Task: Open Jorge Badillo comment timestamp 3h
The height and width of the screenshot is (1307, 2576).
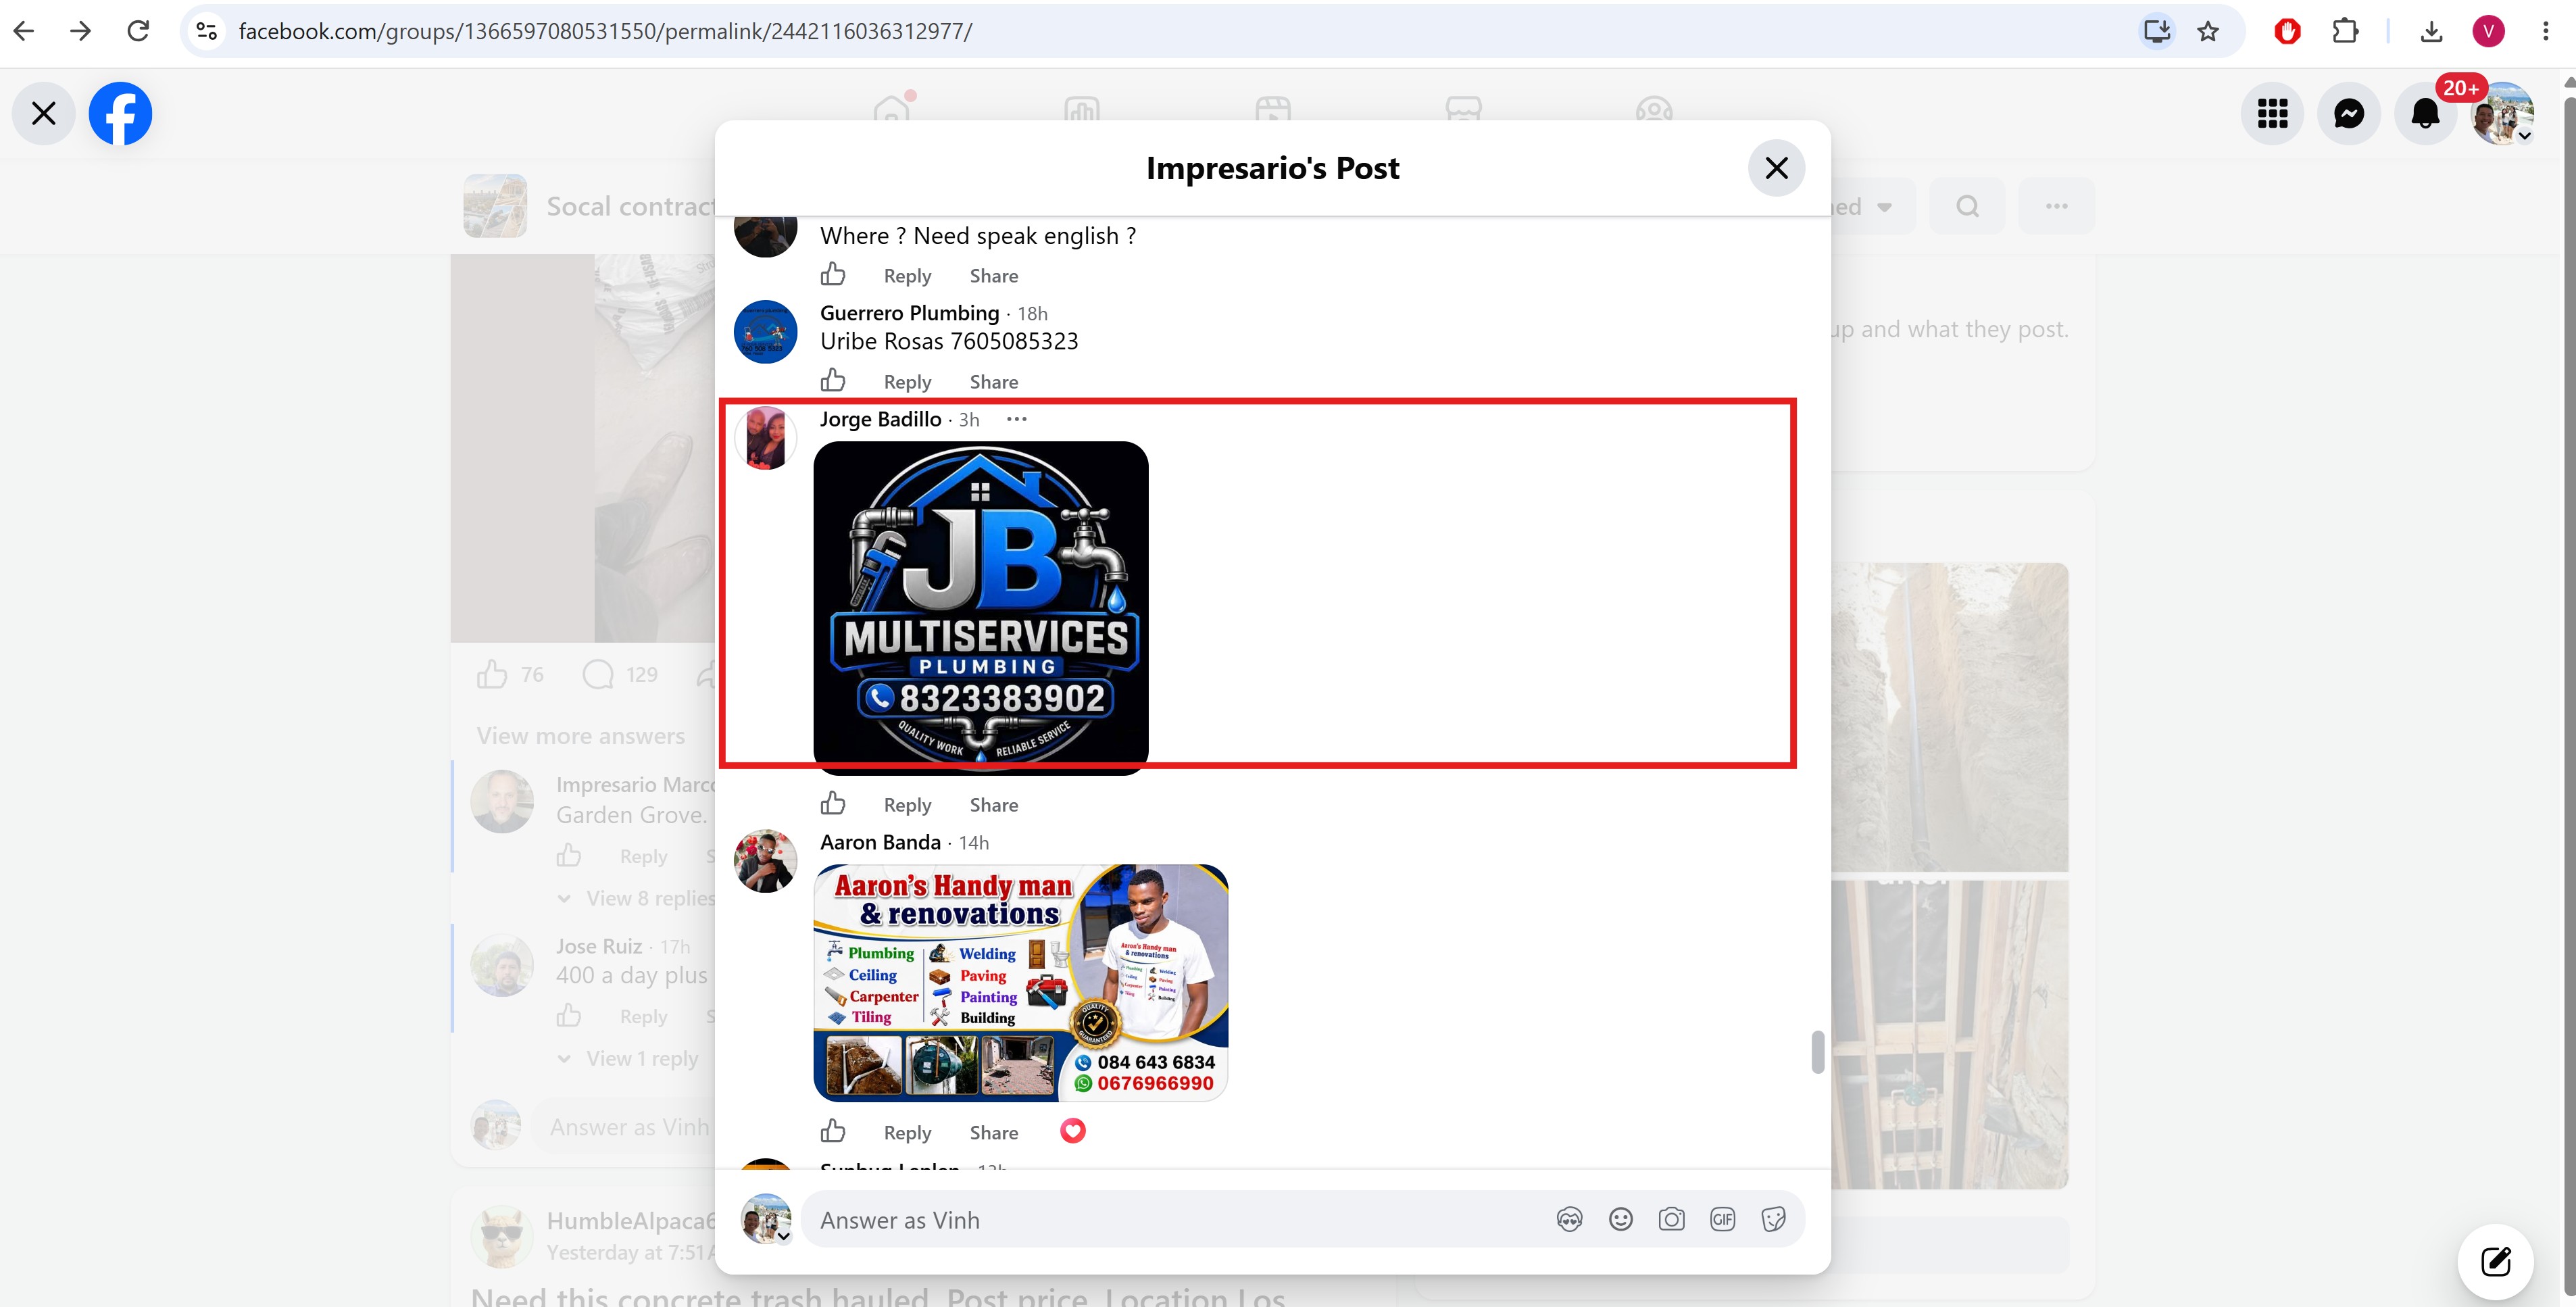Action: pos(969,420)
